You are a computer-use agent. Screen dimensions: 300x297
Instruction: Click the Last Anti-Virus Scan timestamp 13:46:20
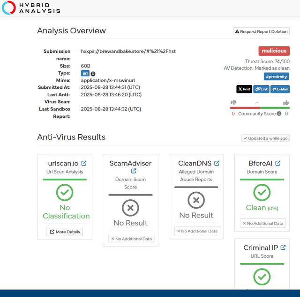point(111,94)
